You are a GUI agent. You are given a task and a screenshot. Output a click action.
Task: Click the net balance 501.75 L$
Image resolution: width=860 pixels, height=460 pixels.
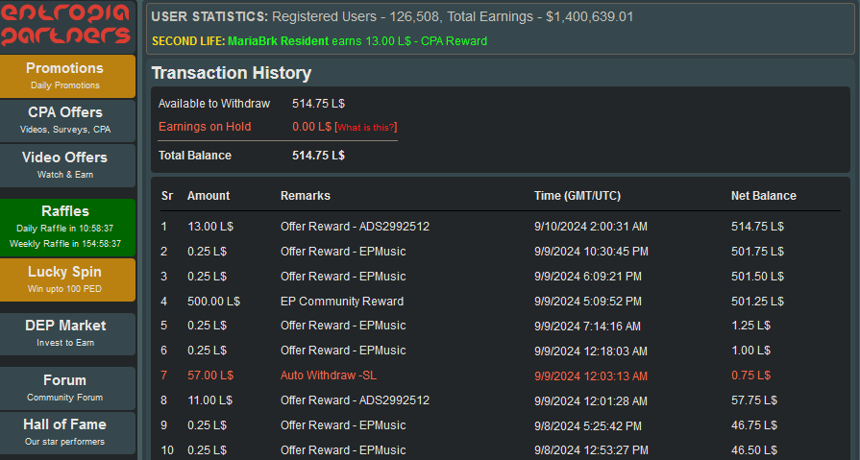pos(757,252)
